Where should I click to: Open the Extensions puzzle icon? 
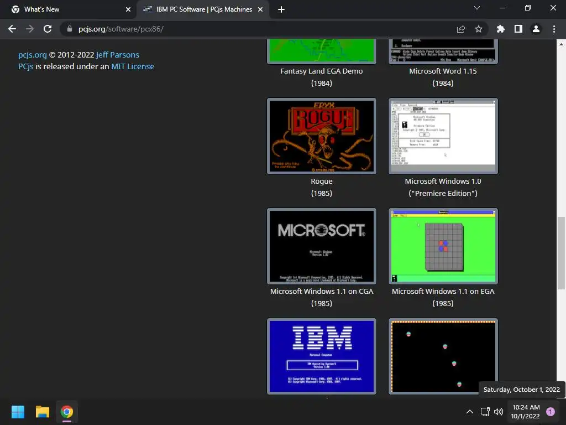coord(501,29)
